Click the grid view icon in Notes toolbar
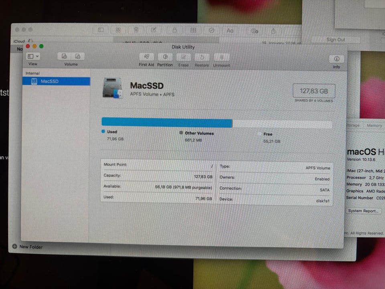 pos(118,30)
